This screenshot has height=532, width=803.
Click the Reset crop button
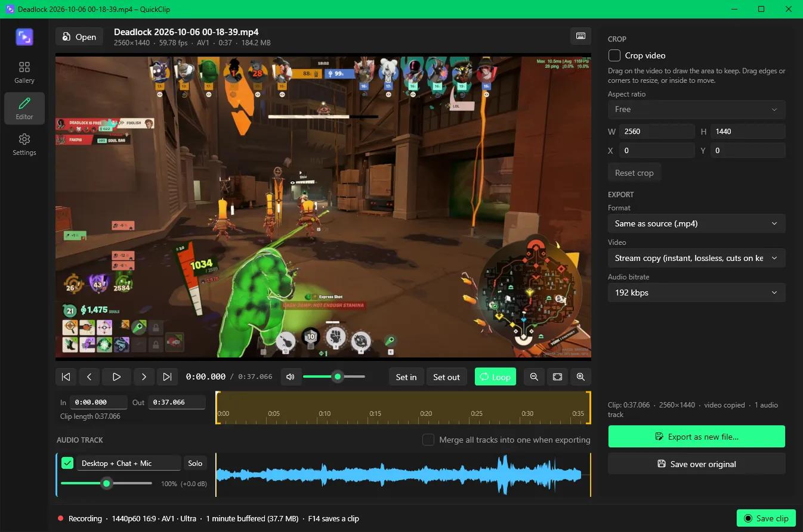(x=634, y=173)
